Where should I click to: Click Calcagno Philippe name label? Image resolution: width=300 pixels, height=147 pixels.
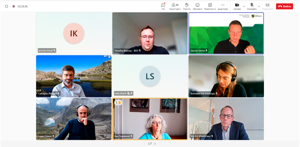pyautogui.click(x=48, y=94)
